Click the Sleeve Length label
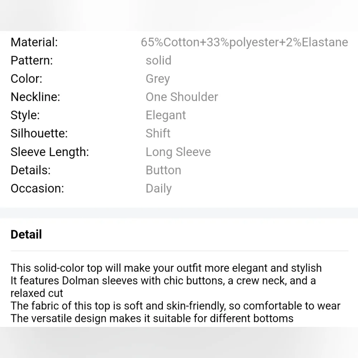Image resolution: width=358 pixels, height=358 pixels. 49,152
